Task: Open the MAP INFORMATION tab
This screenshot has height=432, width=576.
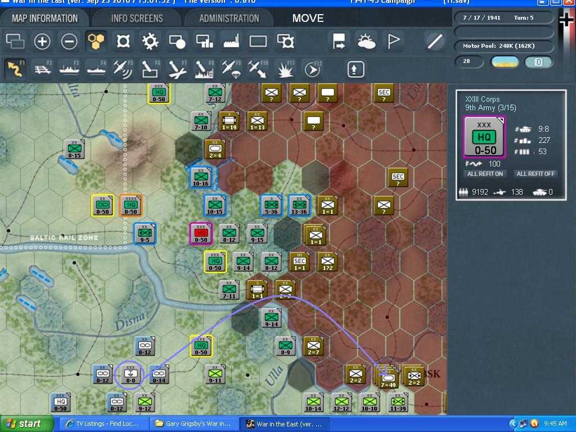Action: click(x=45, y=18)
